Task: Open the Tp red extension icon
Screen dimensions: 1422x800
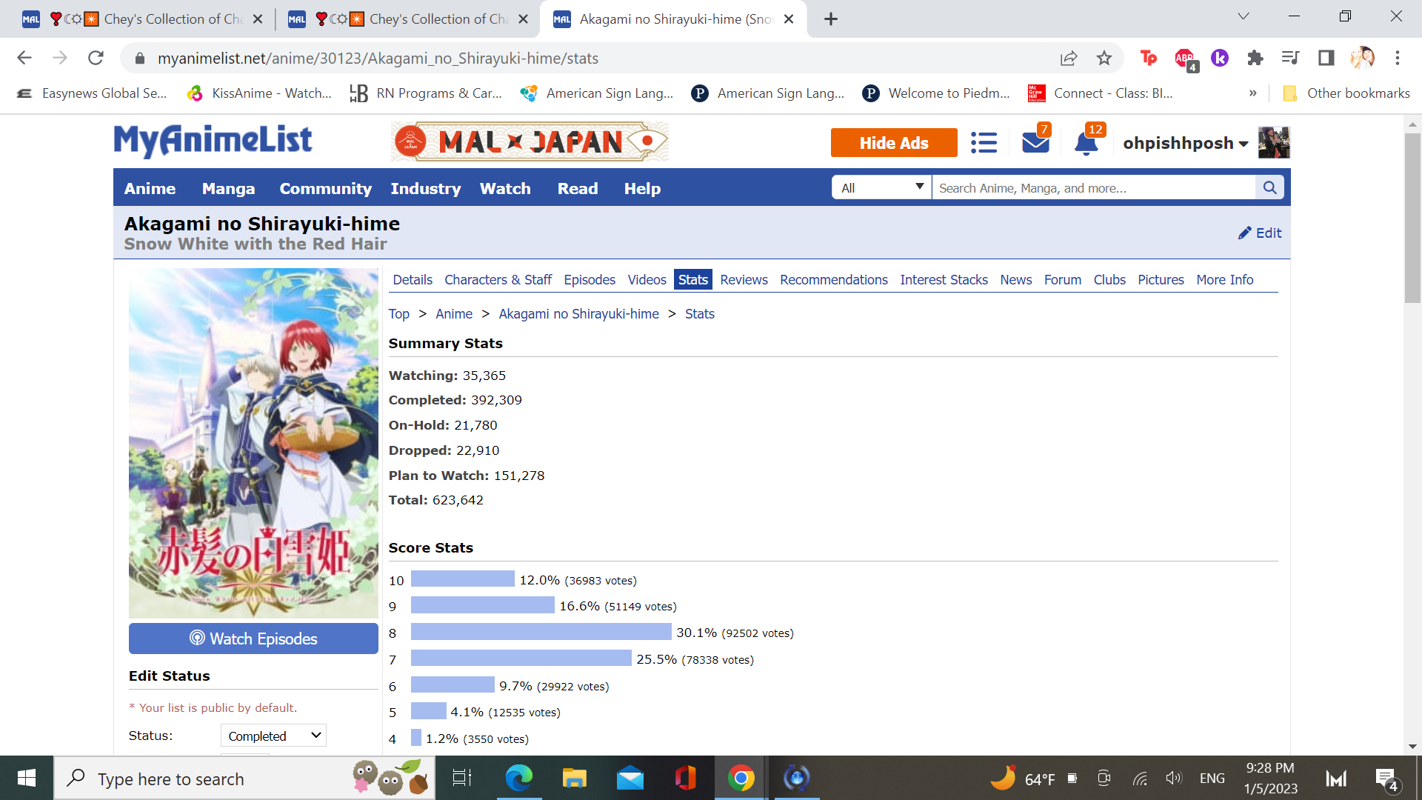Action: pyautogui.click(x=1149, y=58)
